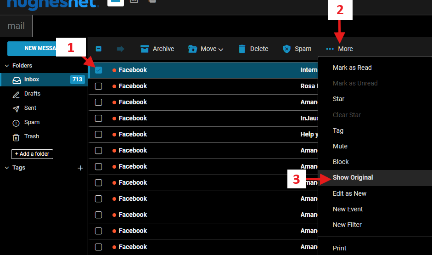Choose Show Original menu entry

coord(375,178)
